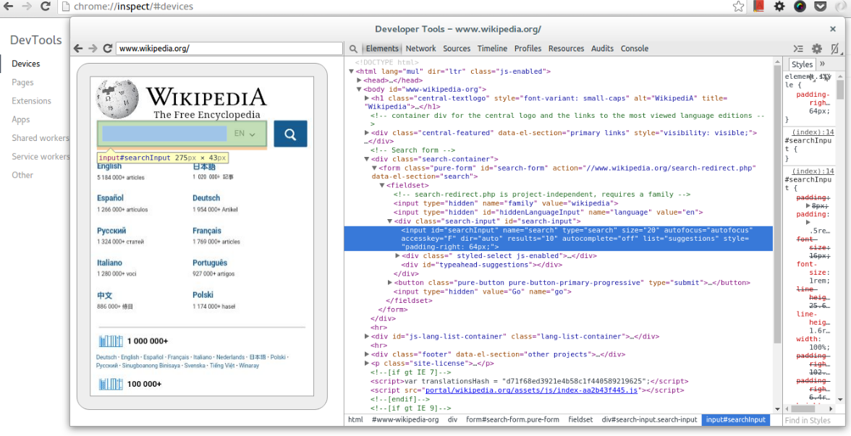Open the Resources panel
This screenshot has height=436, width=851.
click(x=566, y=48)
